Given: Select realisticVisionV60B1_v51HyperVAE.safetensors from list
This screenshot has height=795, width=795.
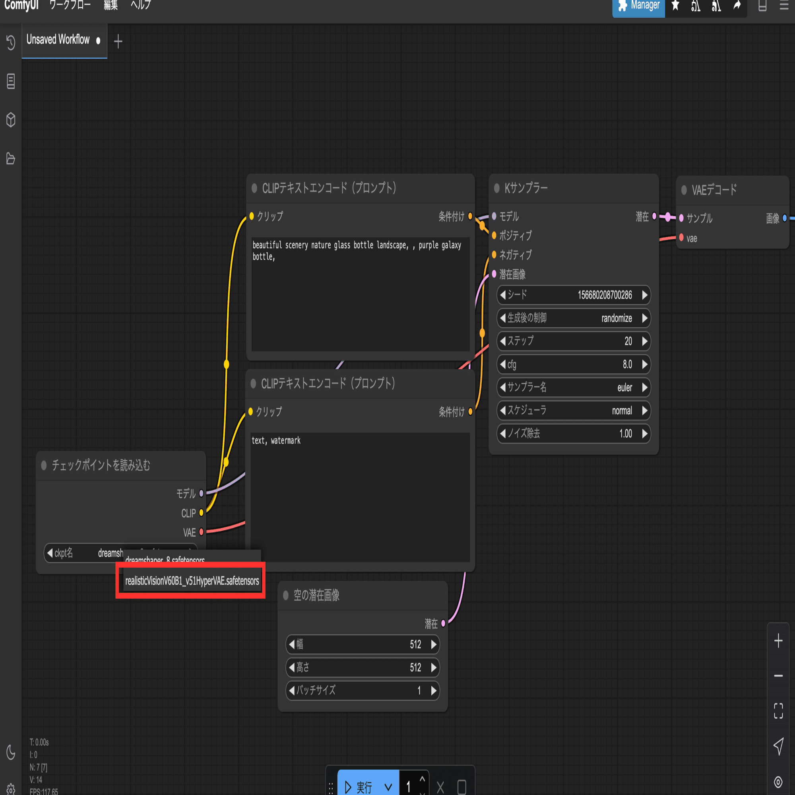Looking at the screenshot, I should coord(192,581).
